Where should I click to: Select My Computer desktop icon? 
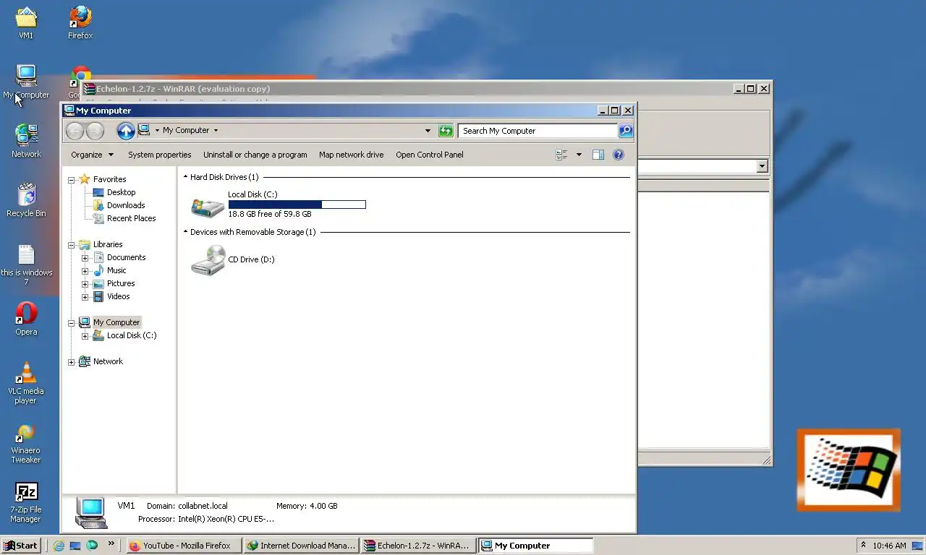click(x=26, y=82)
